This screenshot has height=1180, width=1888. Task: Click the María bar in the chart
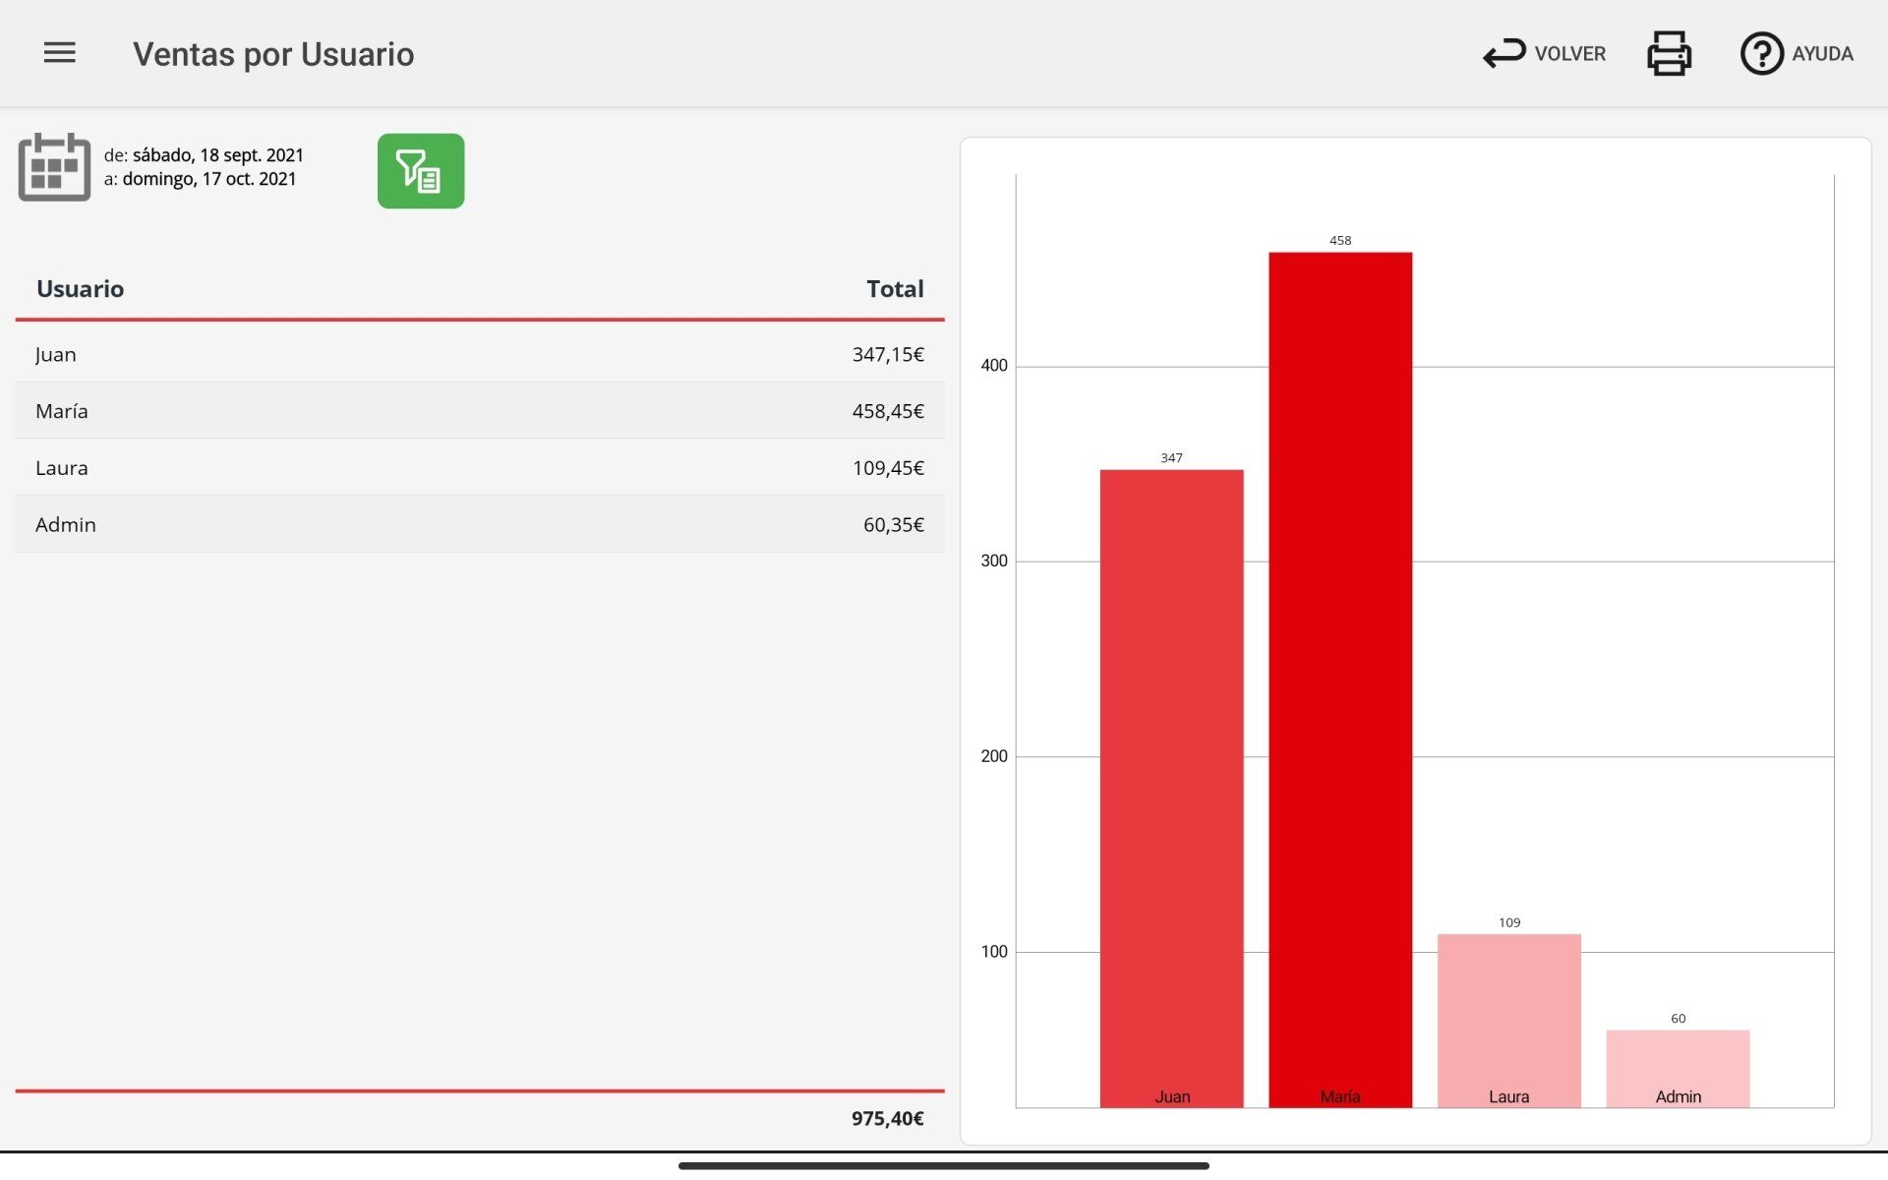[1340, 680]
